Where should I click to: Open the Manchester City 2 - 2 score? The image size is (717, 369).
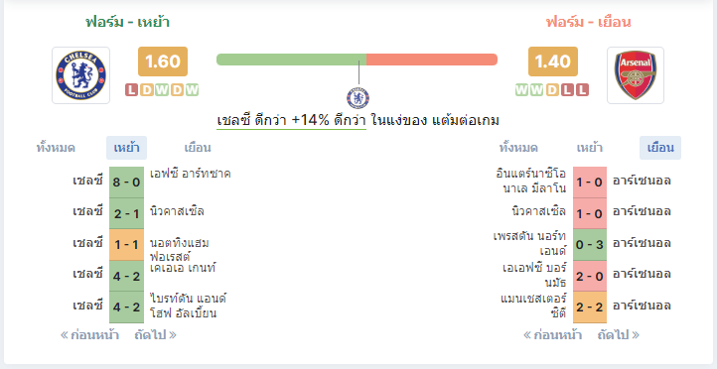tap(590, 307)
